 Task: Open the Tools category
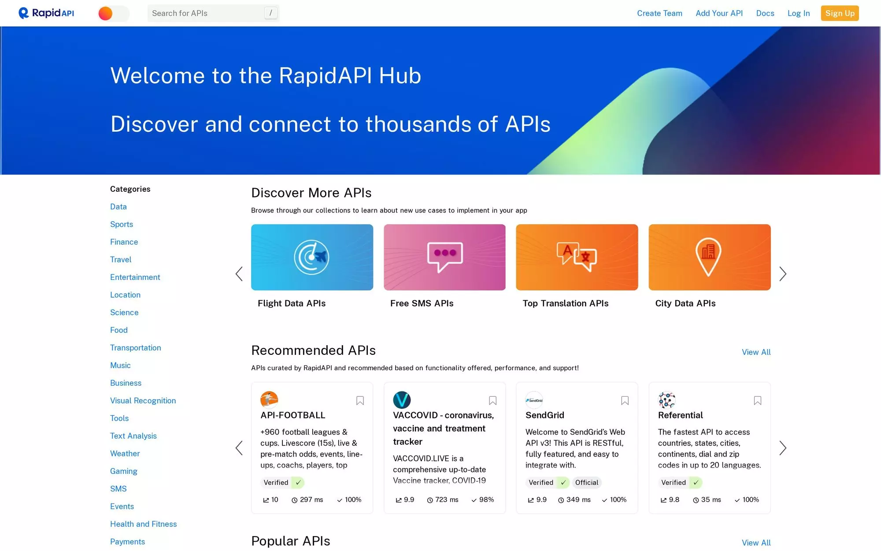click(x=119, y=418)
